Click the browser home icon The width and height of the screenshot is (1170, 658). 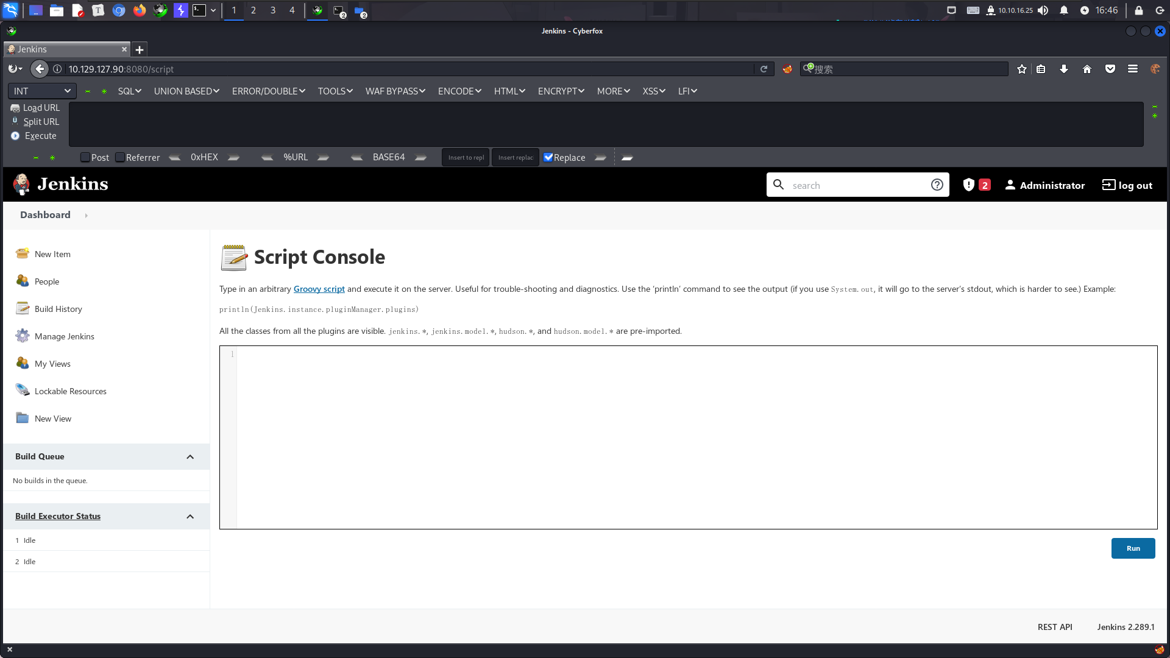1087,69
